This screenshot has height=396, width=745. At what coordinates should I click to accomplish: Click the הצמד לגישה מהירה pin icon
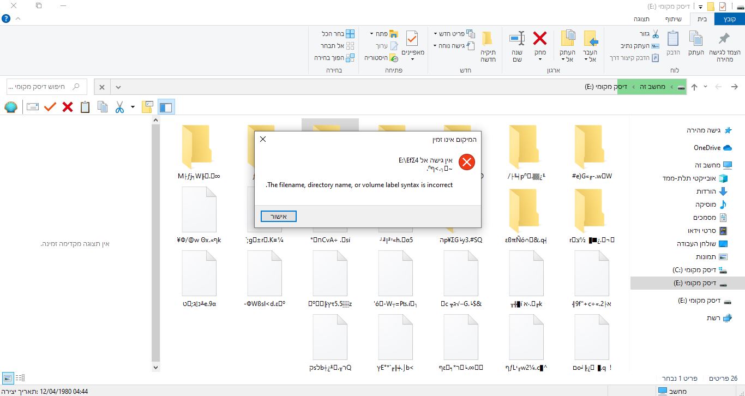pos(724,39)
